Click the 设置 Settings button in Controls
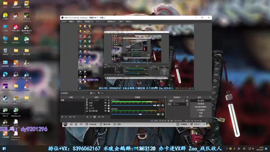 click(x=201, y=113)
